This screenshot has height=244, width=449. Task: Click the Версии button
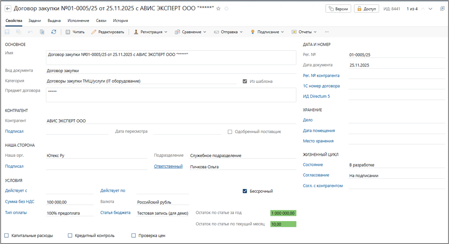click(x=338, y=9)
